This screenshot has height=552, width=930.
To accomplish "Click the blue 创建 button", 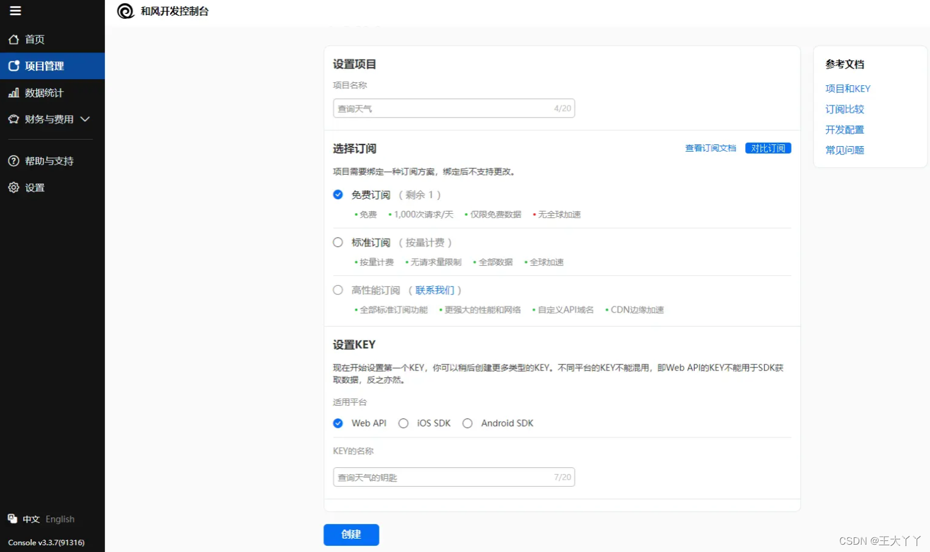I will tap(351, 534).
